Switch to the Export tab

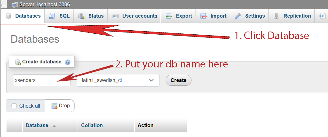pyautogui.click(x=184, y=16)
